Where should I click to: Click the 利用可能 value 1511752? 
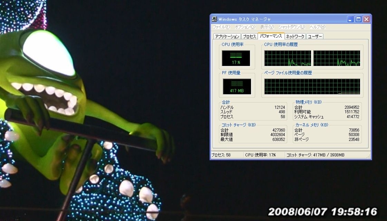352,112
